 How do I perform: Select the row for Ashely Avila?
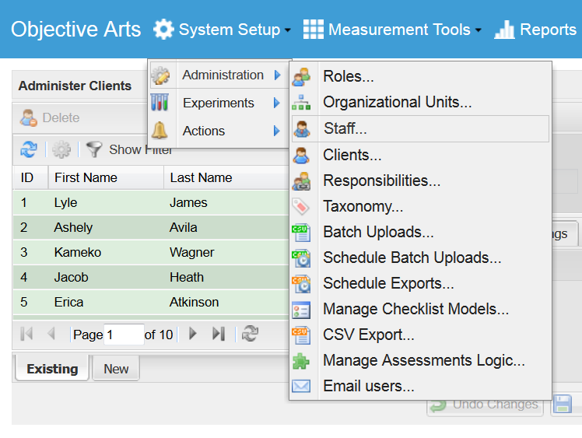151,227
